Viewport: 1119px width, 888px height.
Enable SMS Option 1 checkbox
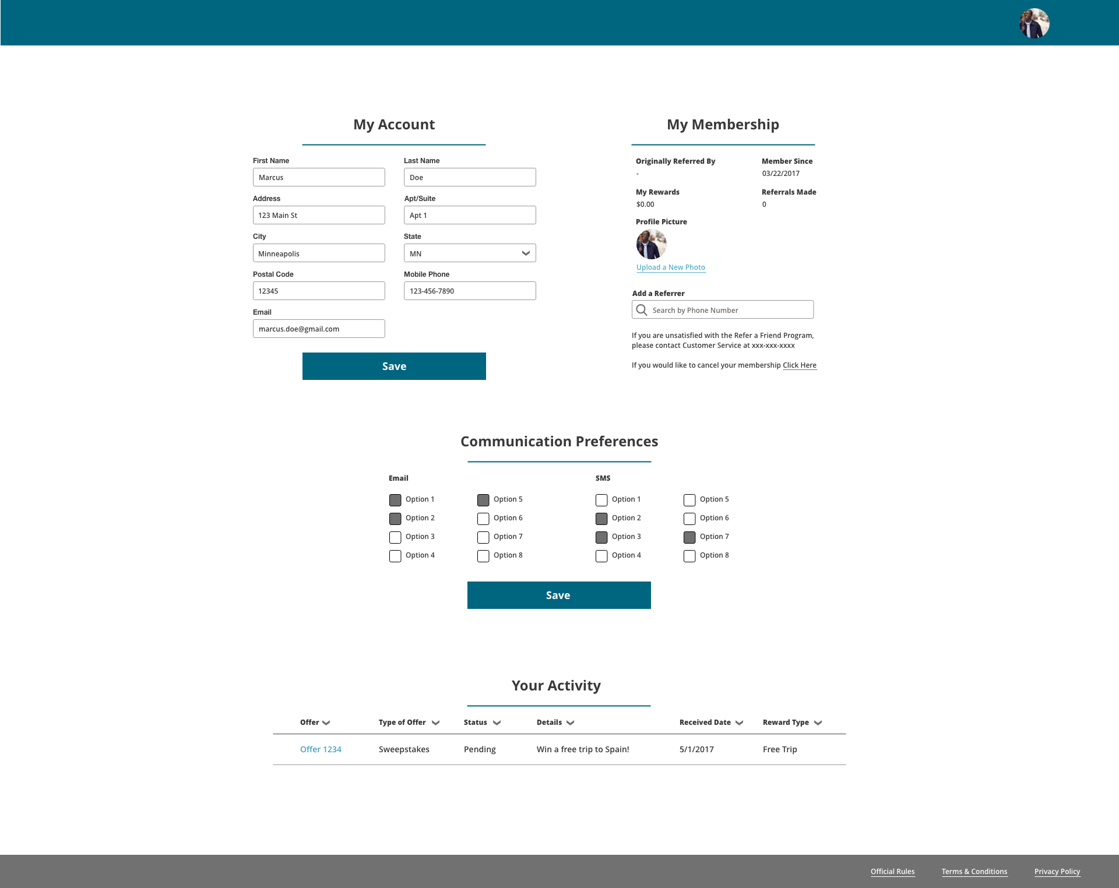pyautogui.click(x=601, y=500)
